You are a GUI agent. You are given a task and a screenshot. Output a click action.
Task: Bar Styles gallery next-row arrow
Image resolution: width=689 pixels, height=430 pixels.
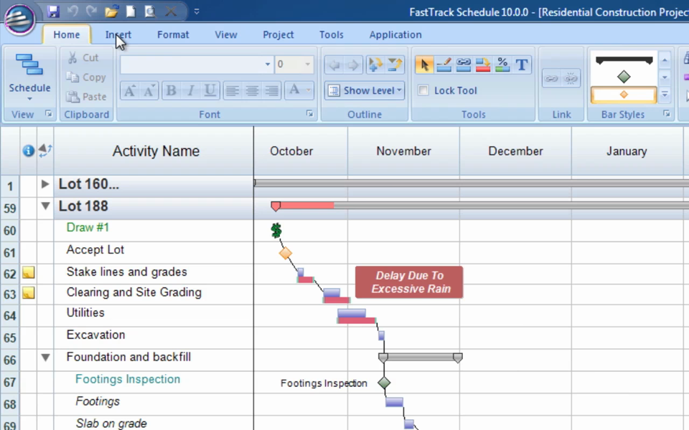click(665, 77)
